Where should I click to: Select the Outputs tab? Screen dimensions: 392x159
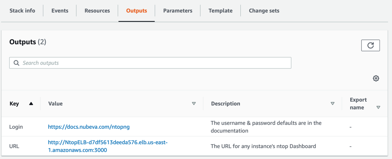tap(136, 11)
